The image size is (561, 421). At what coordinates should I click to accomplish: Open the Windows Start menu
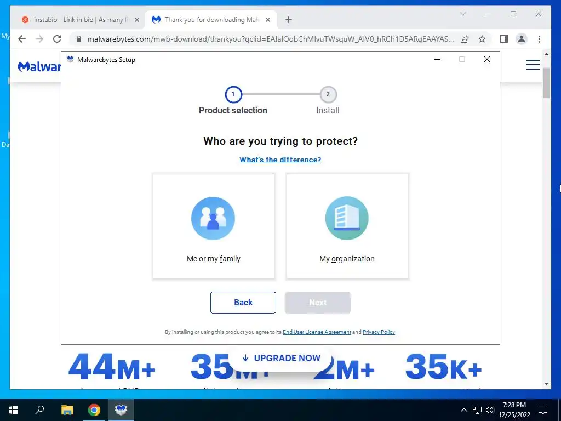click(x=13, y=410)
